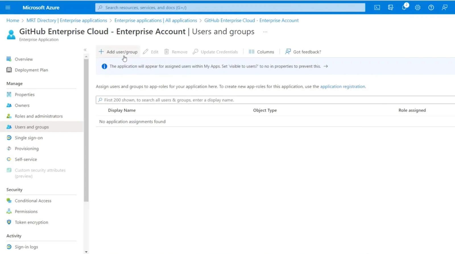455x254 pixels.
Task: Click the Object Type column header
Action: pyautogui.click(x=265, y=110)
